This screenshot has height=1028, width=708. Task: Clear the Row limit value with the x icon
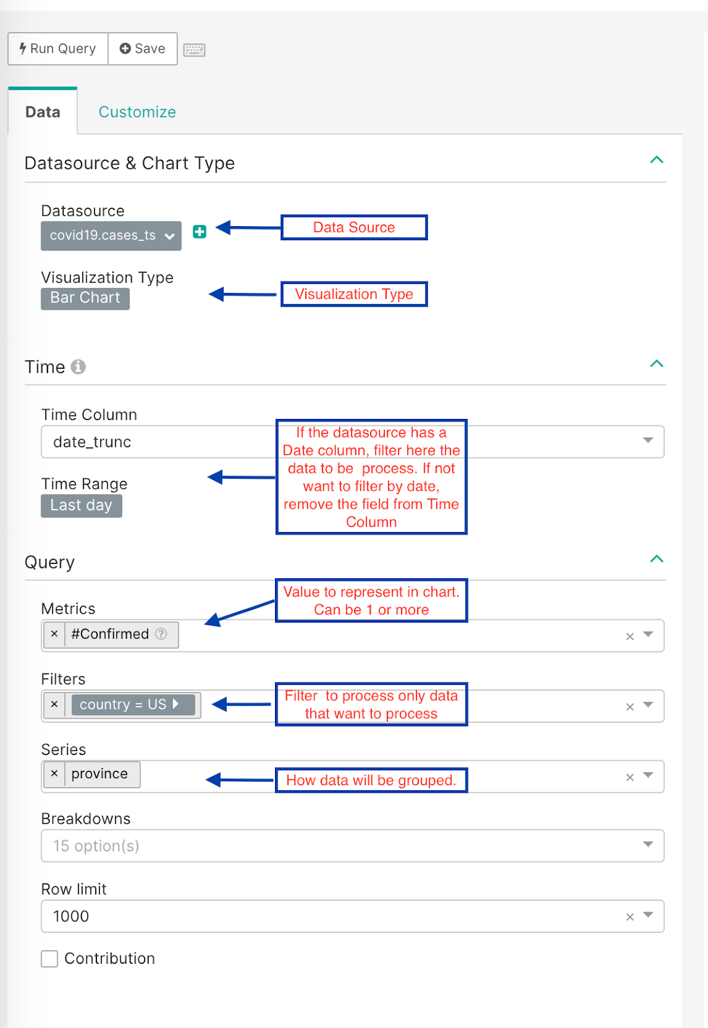(630, 916)
